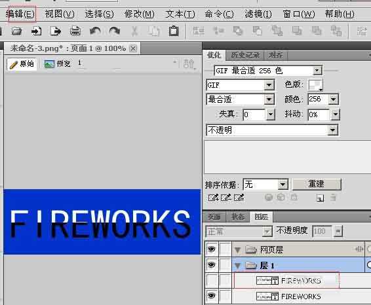Image resolution: width=371 pixels, height=305 pixels.
Task: Click the 不透明度 100 input field
Action: 322,231
